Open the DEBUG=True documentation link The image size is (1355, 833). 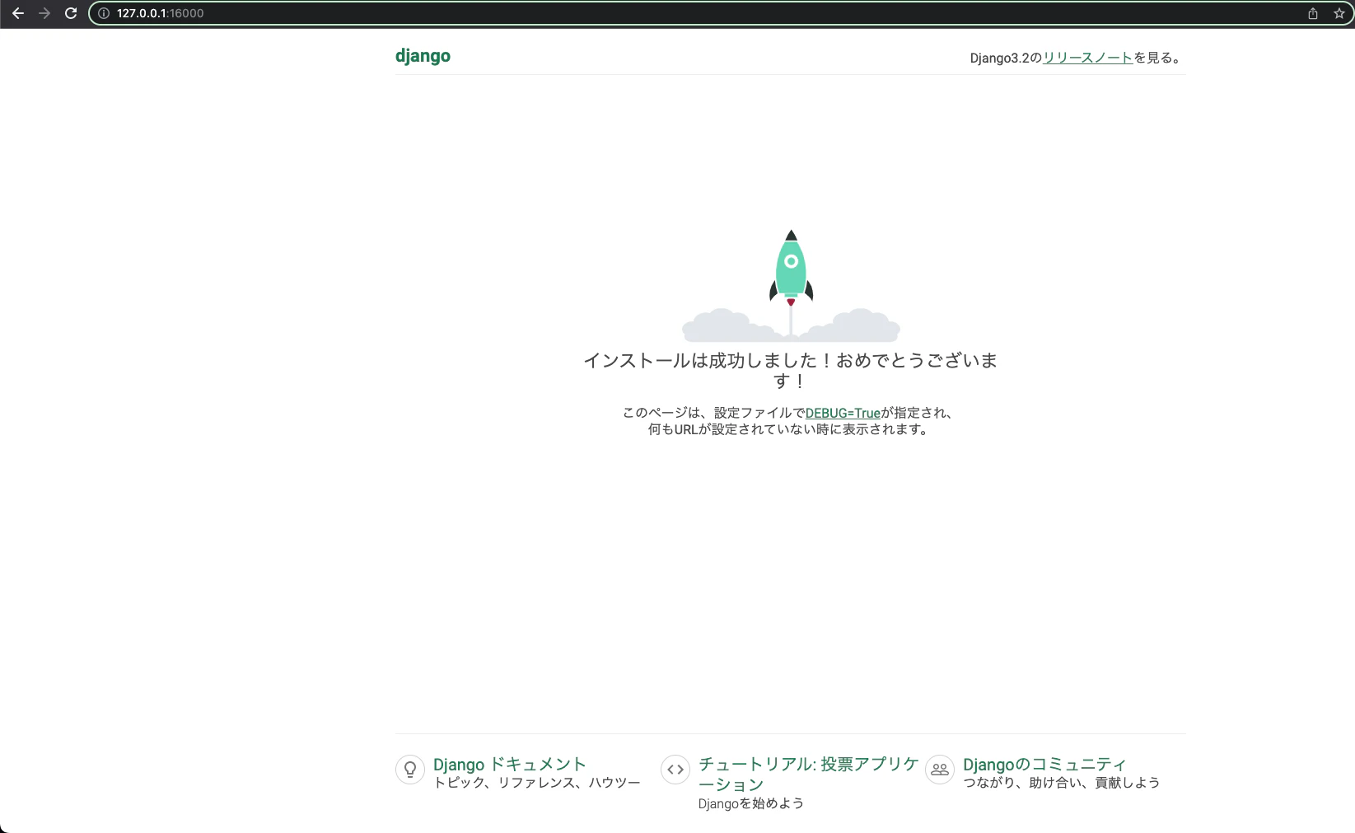pyautogui.click(x=842, y=413)
